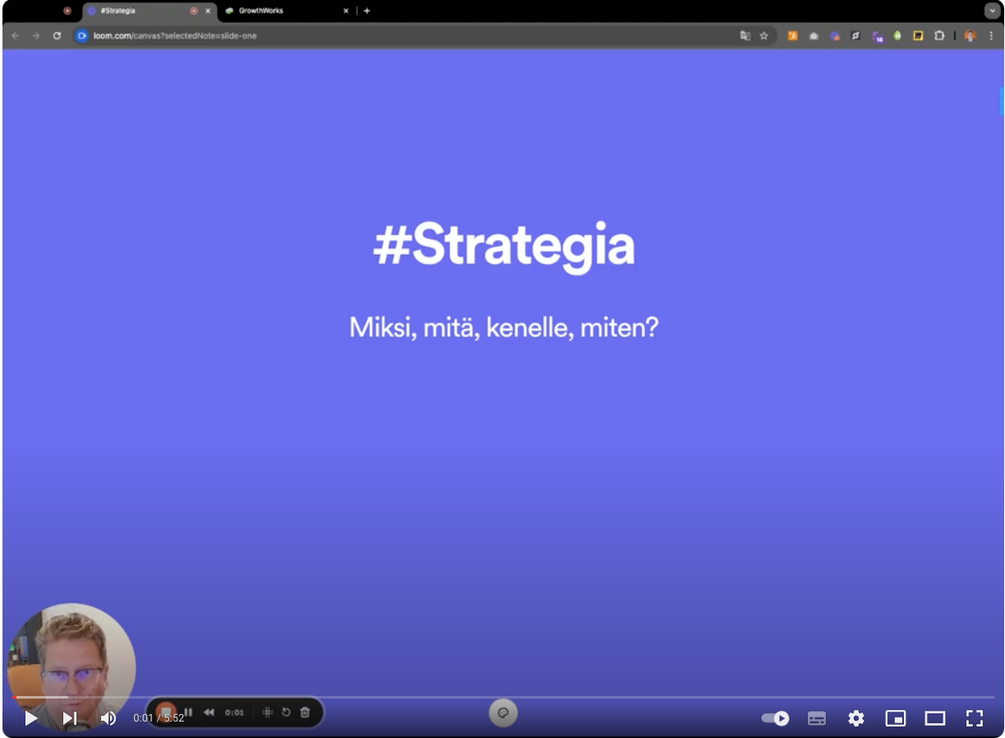Turn on subtitles/closed captions

817,718
